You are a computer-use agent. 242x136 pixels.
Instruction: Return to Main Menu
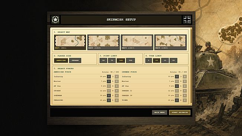159,113
